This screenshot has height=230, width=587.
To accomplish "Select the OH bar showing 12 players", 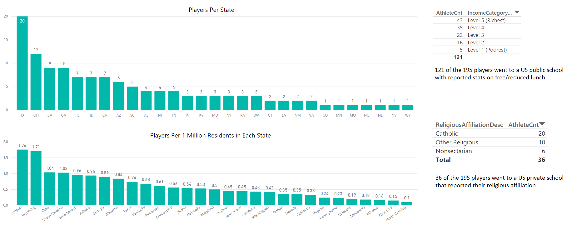I will click(x=36, y=82).
